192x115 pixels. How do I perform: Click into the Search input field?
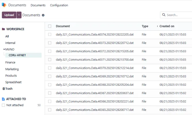pyautogui.click(x=178, y=15)
